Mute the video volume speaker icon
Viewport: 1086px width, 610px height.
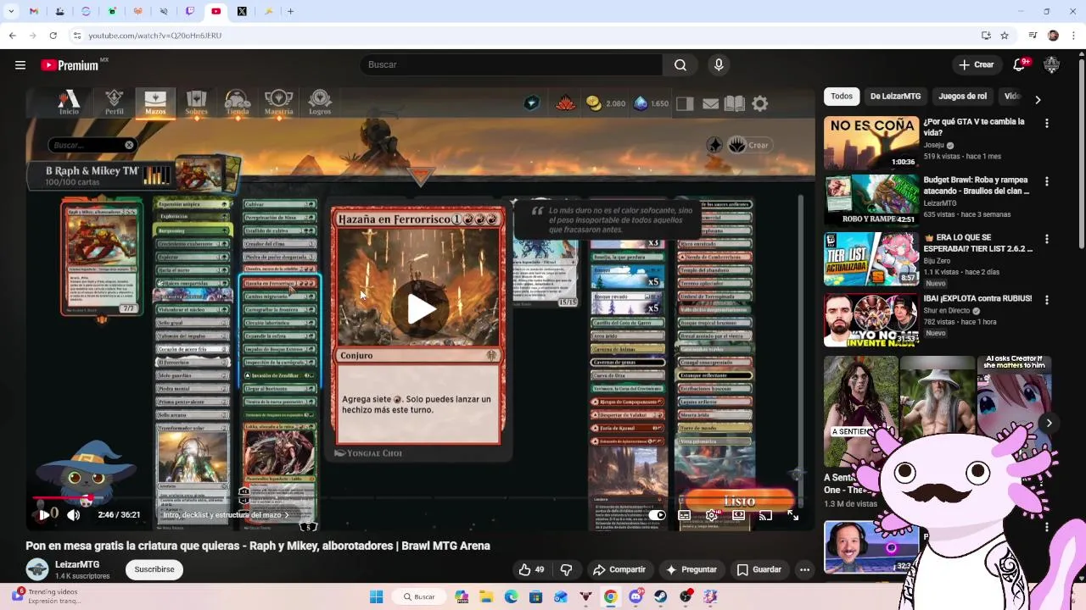tap(73, 514)
